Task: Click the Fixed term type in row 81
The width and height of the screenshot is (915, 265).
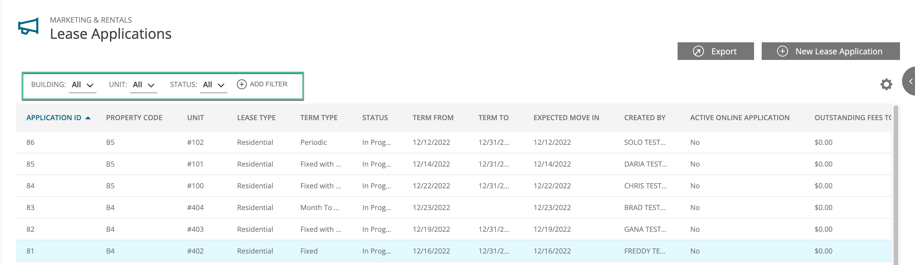Action: pyautogui.click(x=309, y=251)
